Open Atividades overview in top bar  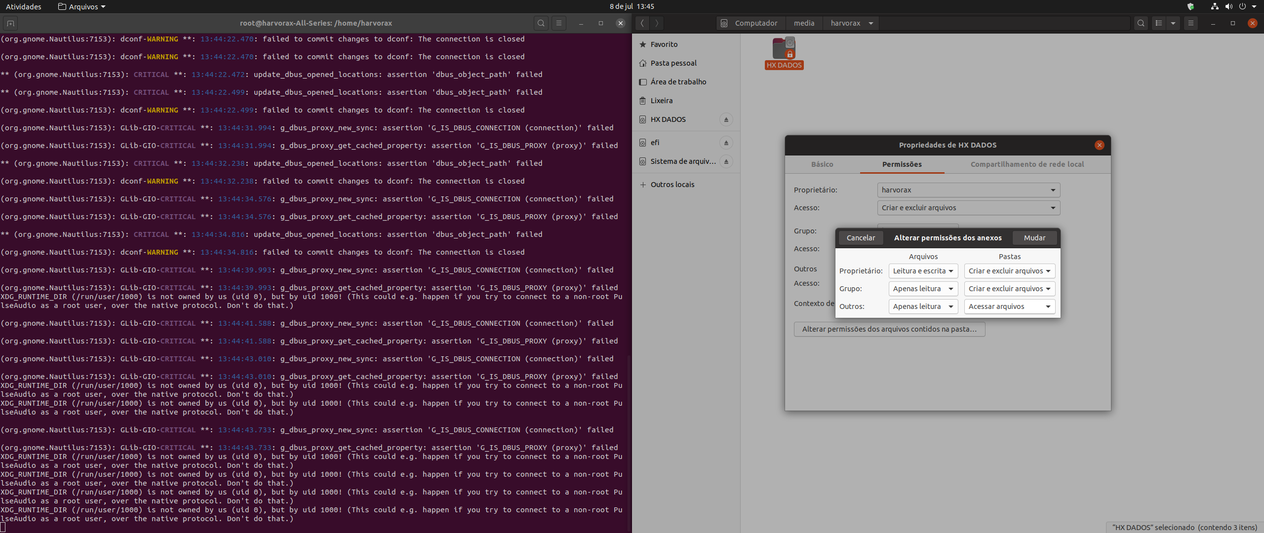pos(23,6)
